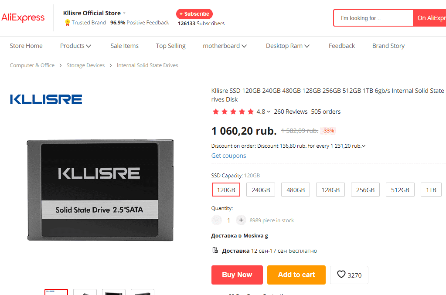446x295 pixels.
Task: Select the second product thumbnail
Action: [x=85, y=292]
